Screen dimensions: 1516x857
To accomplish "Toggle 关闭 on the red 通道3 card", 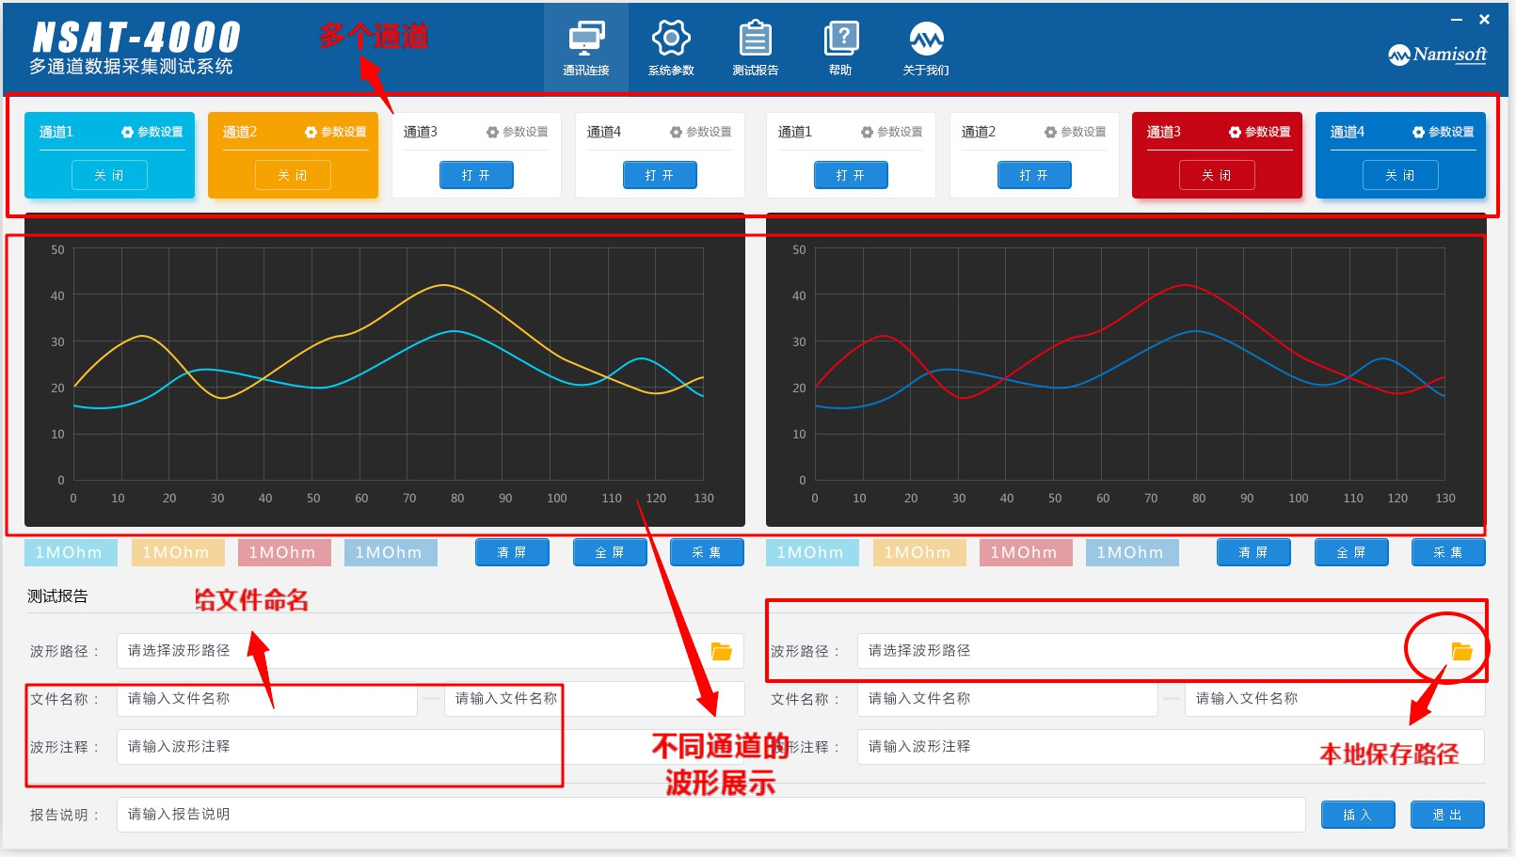I will tap(1217, 175).
